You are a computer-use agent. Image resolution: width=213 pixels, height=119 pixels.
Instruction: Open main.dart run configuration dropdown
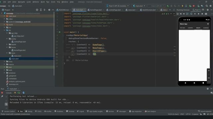tap(139, 6)
